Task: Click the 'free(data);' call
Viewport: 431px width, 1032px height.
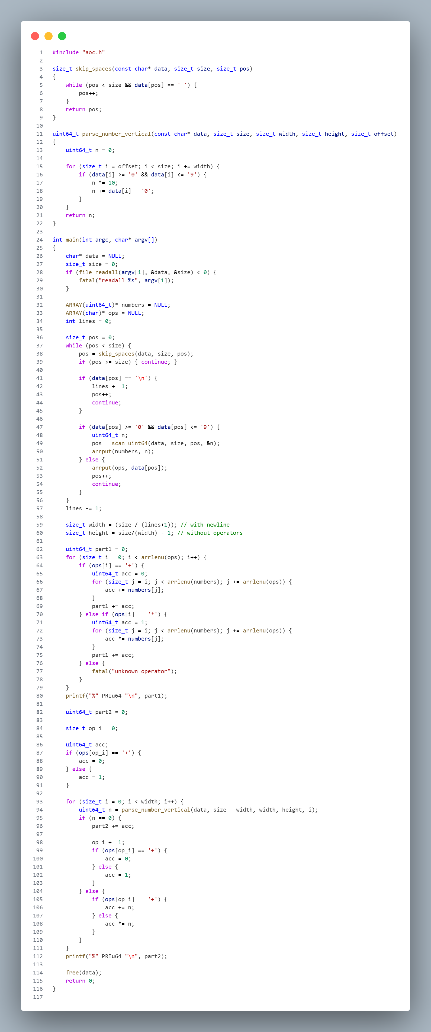Action: pos(84,973)
